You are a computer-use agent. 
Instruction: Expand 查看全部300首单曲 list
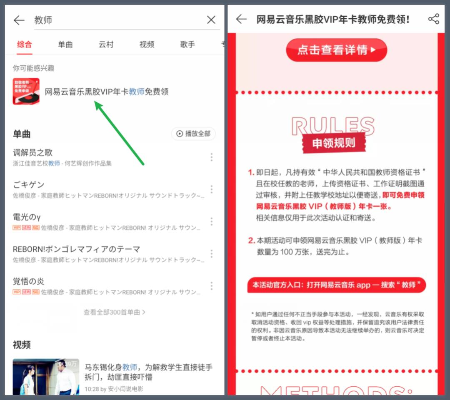(x=114, y=312)
